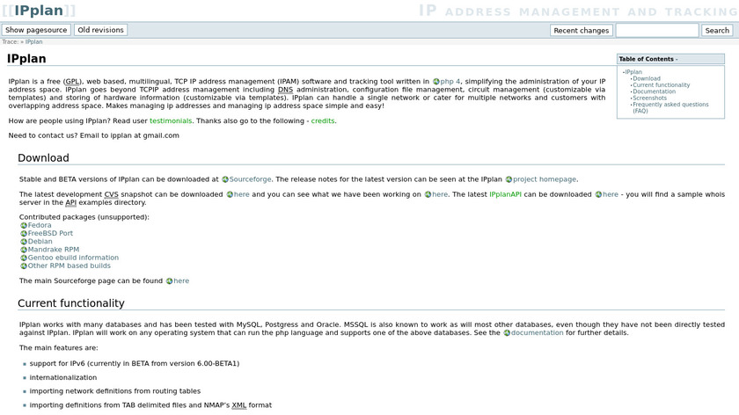Screen dimensions: 739x415
Task: Open Old revisions
Action: click(x=100, y=30)
